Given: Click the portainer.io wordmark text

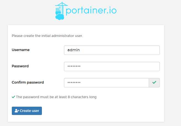Looking at the screenshot, I should click(91, 11).
